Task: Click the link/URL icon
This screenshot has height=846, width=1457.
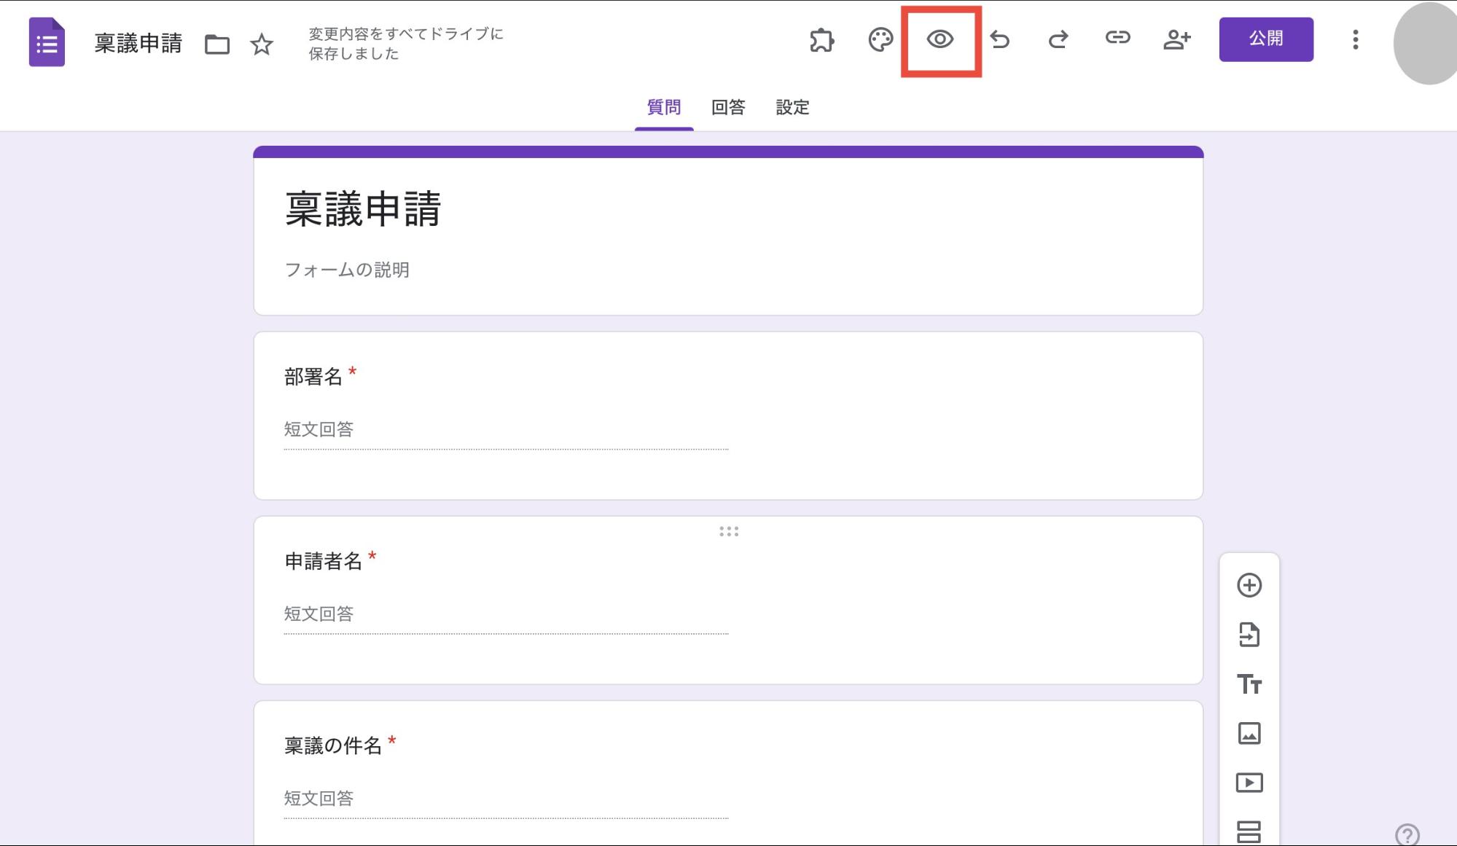Action: [x=1117, y=39]
